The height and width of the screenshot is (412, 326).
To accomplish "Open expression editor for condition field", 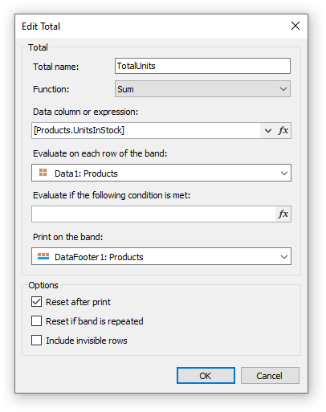I will pos(283,214).
